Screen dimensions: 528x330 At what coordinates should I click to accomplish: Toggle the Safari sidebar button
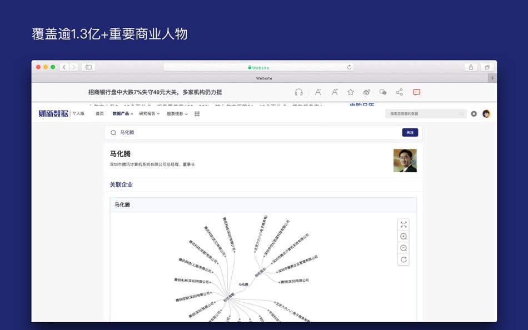coord(88,67)
